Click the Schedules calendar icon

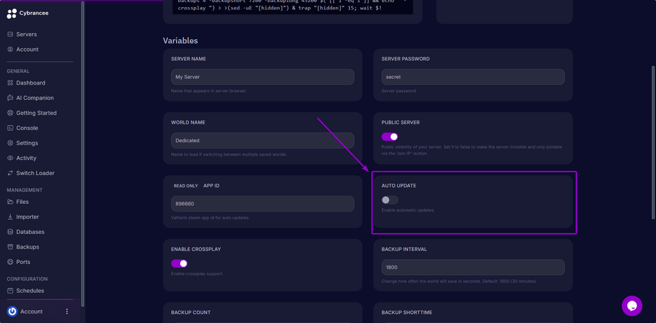point(10,290)
